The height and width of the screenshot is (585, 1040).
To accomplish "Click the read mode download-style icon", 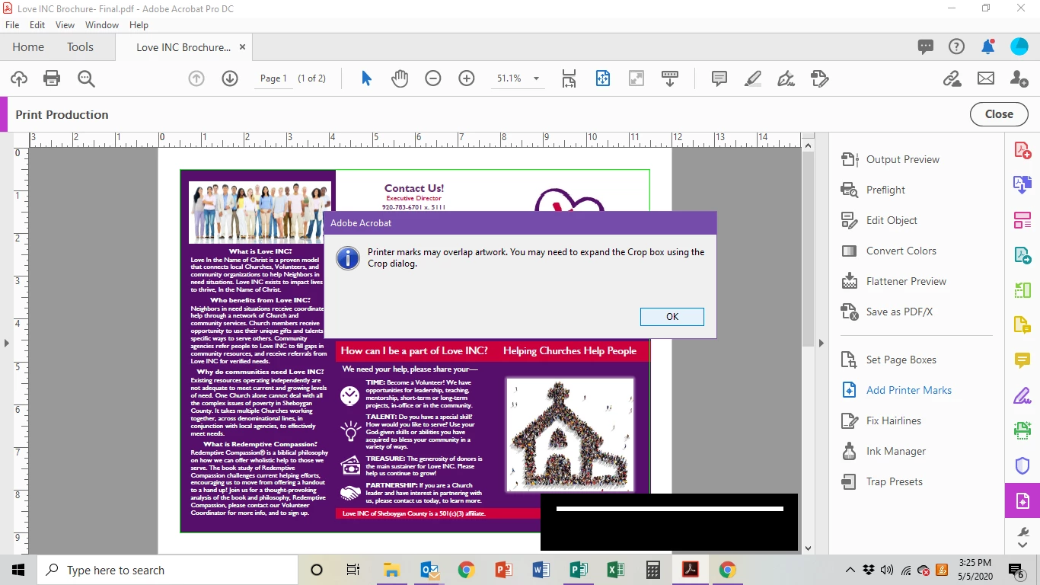I will pyautogui.click(x=670, y=78).
